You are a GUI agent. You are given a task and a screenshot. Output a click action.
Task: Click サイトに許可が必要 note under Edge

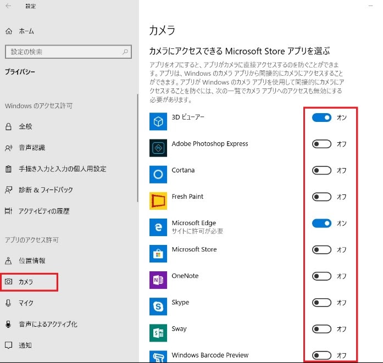coord(197,231)
